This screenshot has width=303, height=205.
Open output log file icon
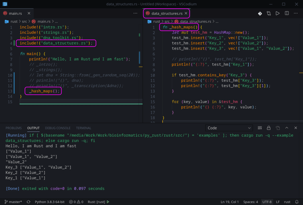(278, 128)
